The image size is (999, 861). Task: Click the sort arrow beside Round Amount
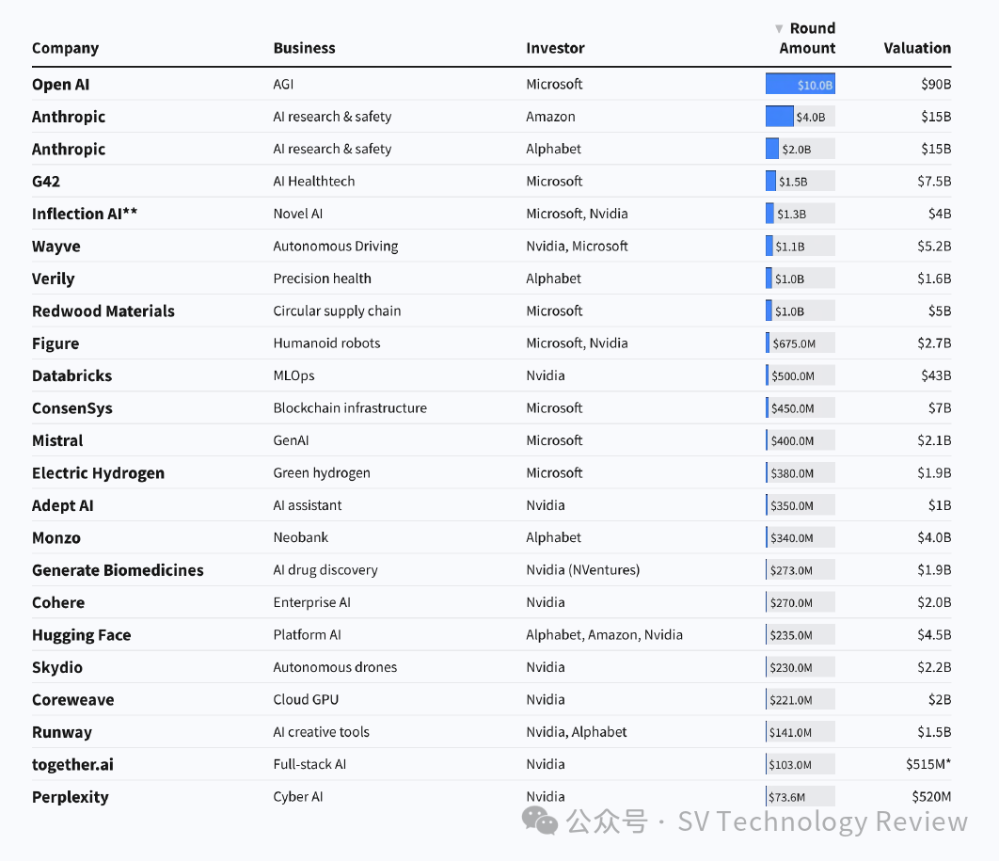point(779,28)
